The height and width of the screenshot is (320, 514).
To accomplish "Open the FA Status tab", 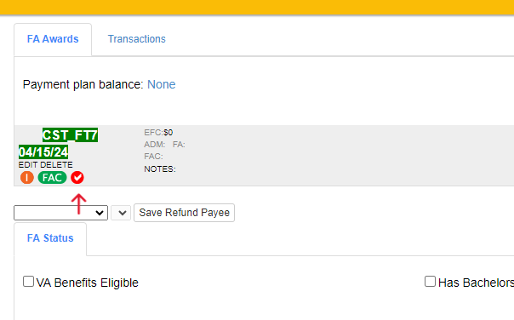I will tap(50, 238).
